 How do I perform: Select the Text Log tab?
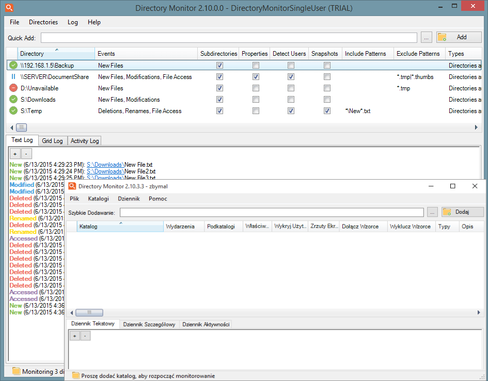pos(22,140)
